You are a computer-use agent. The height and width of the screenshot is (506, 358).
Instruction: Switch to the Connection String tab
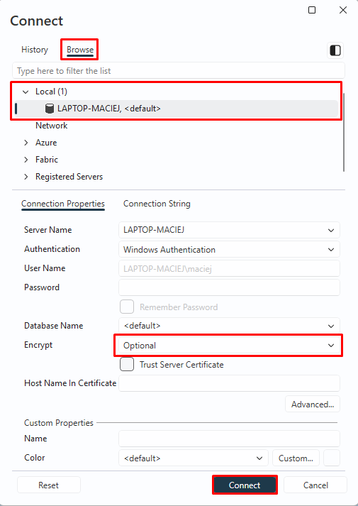(x=157, y=204)
